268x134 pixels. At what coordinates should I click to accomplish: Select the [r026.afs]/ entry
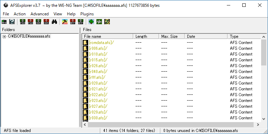pos(98,66)
